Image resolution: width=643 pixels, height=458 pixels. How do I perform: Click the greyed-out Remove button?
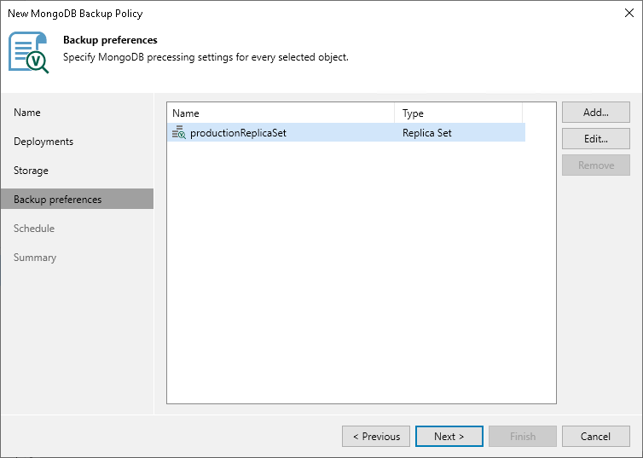click(x=596, y=165)
